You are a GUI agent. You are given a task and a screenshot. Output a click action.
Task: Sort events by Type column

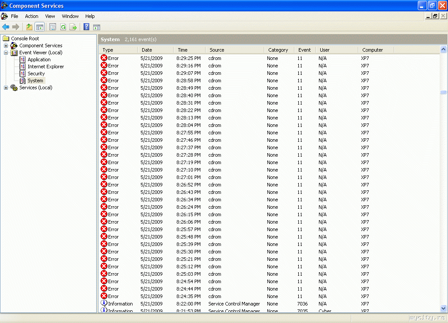pyautogui.click(x=118, y=50)
